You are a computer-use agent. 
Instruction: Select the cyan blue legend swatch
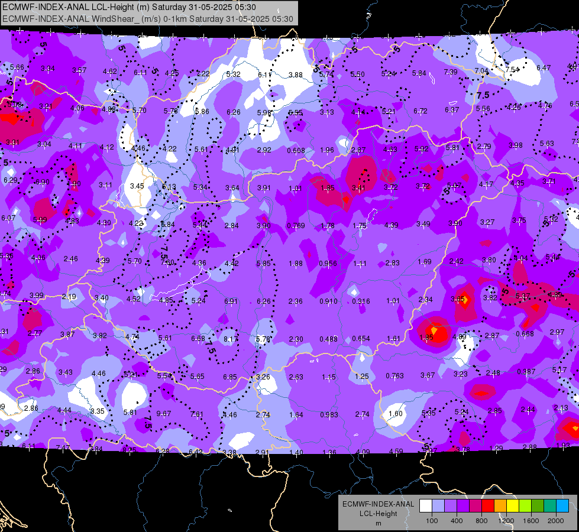562,506
